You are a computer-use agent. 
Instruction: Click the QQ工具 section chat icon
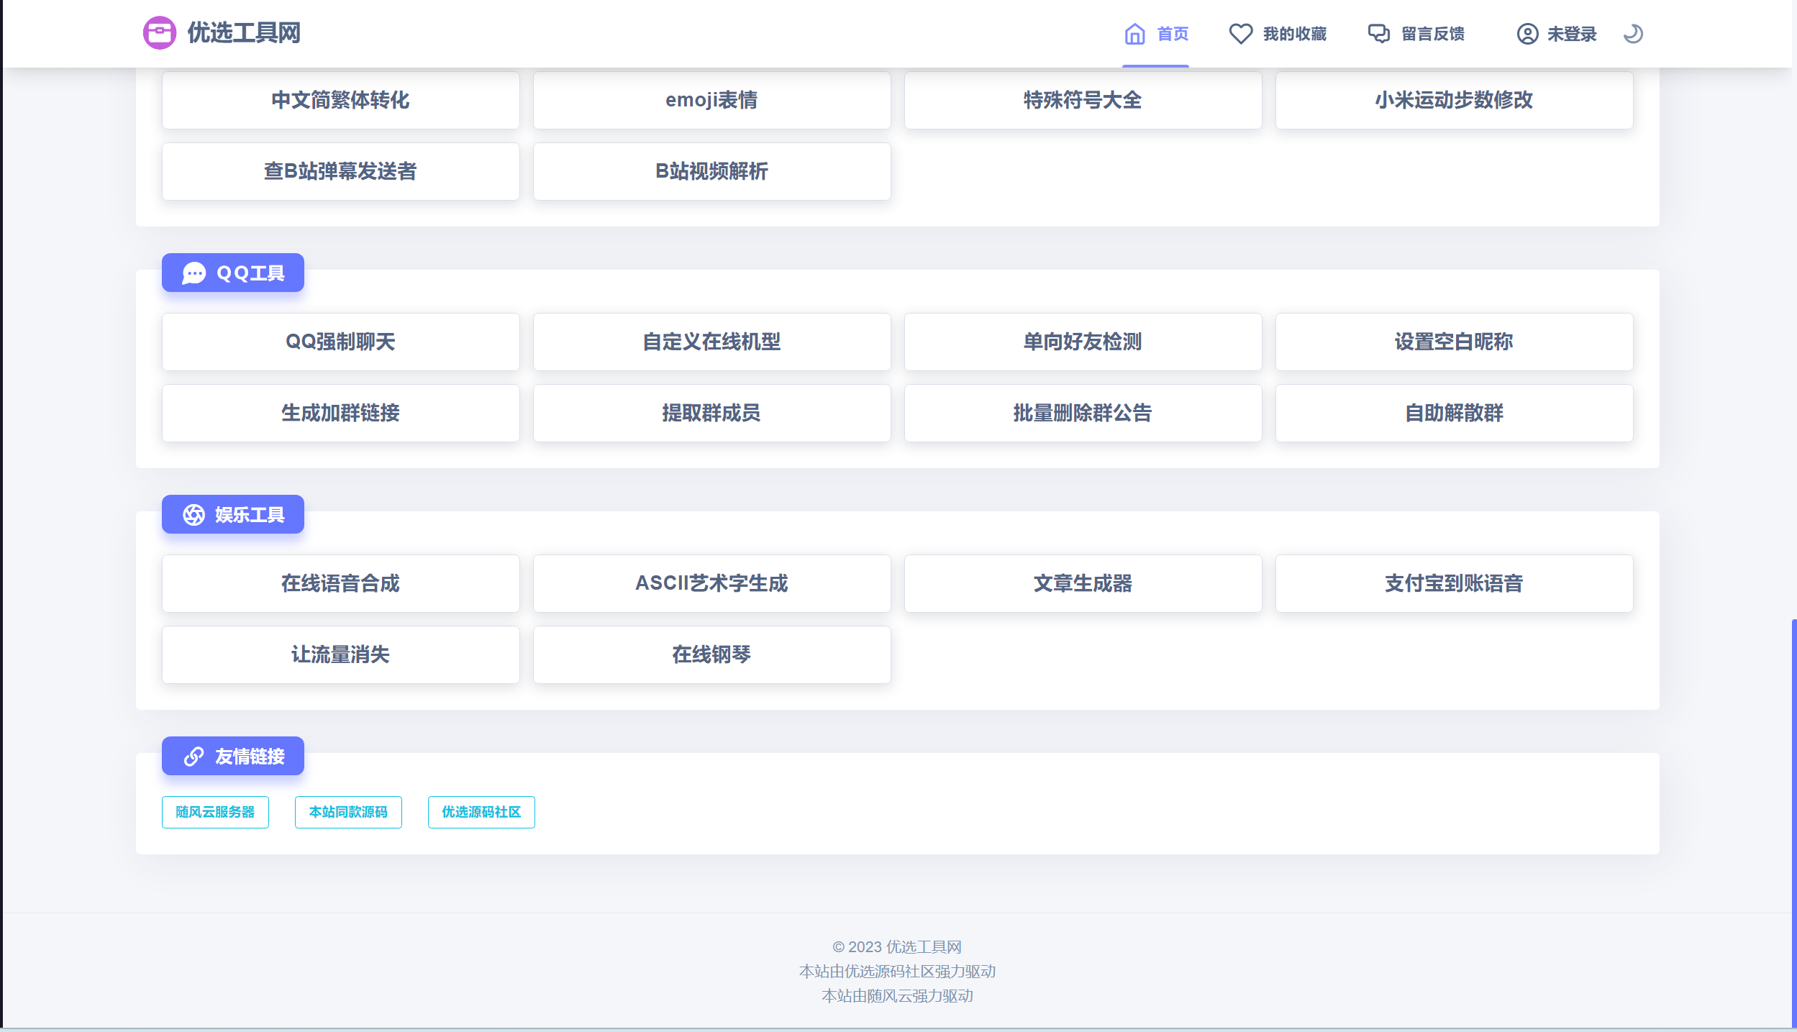tap(194, 273)
